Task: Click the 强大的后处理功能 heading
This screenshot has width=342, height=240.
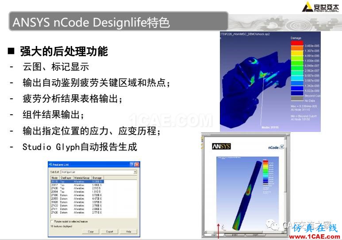Action: (x=64, y=51)
